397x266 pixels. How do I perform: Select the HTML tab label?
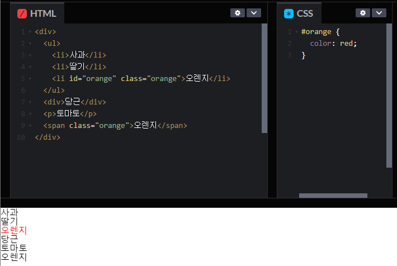click(x=43, y=13)
